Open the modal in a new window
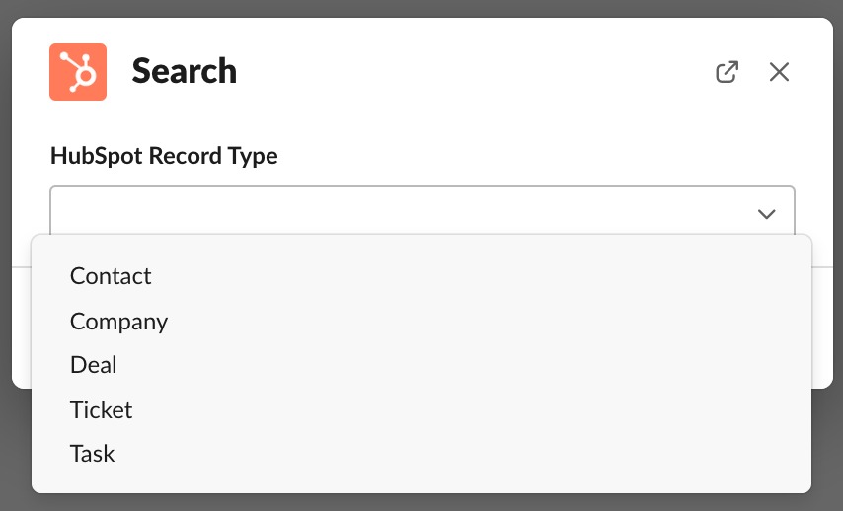The height and width of the screenshot is (511, 843). coord(727,72)
